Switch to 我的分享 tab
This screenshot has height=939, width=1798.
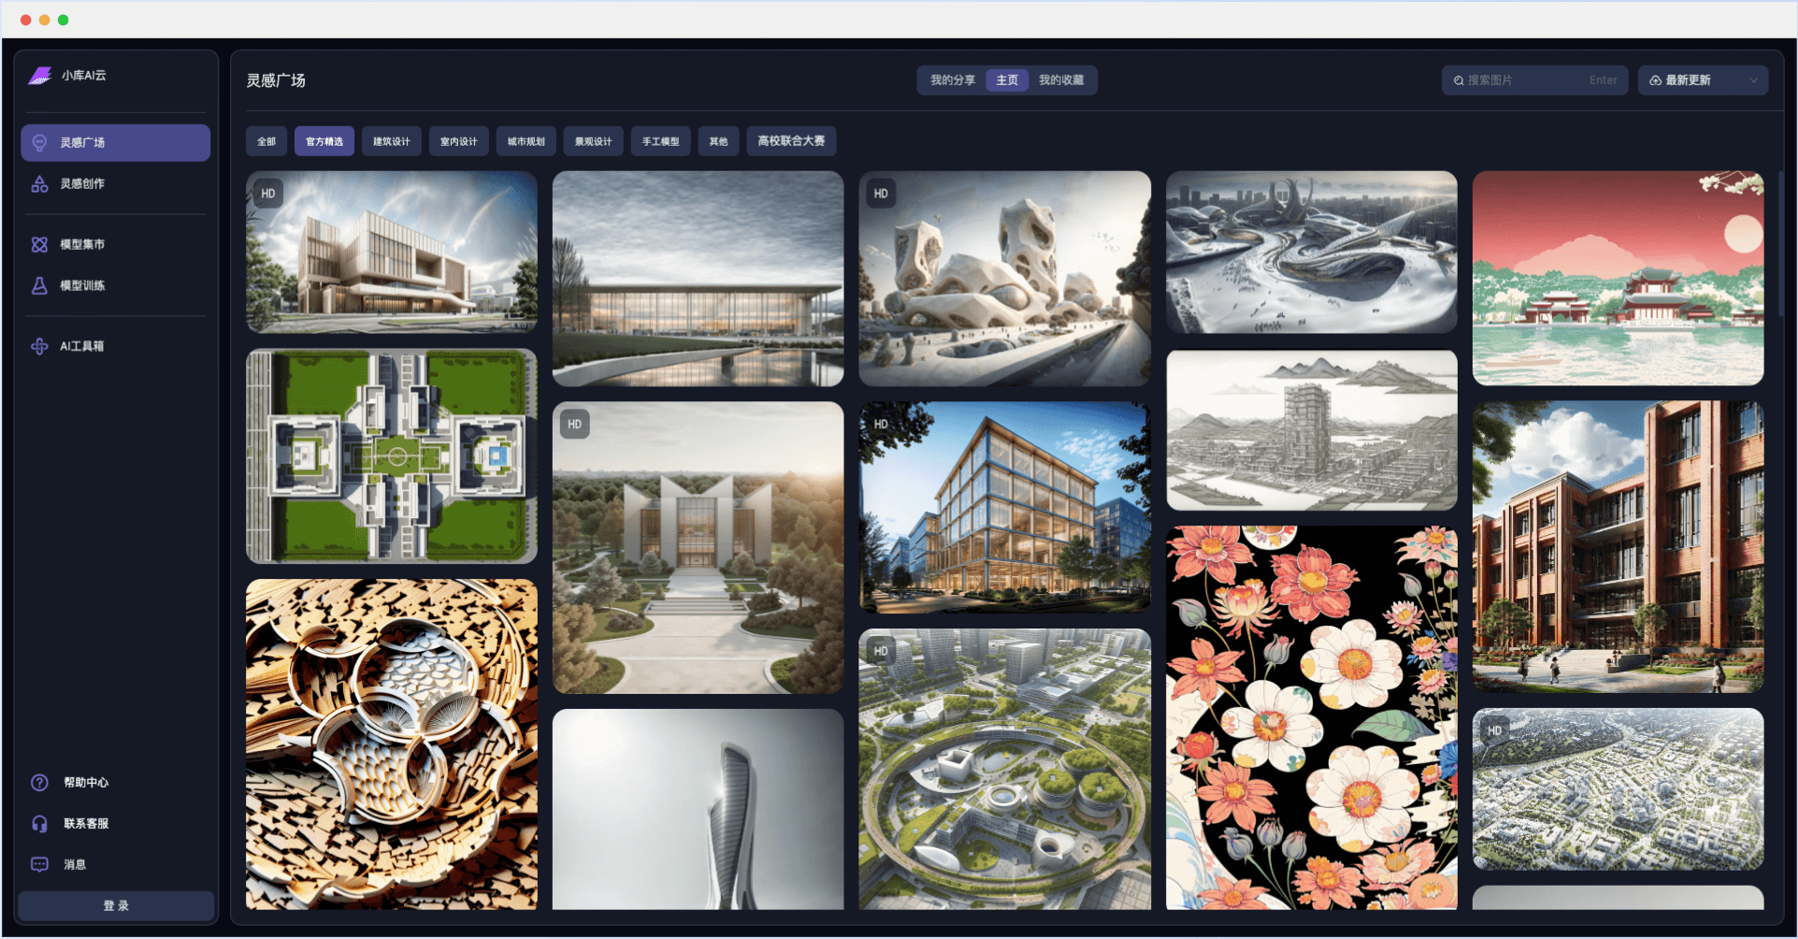[x=952, y=80]
